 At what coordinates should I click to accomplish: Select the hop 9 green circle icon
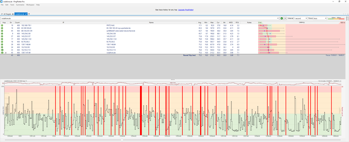[2, 47]
